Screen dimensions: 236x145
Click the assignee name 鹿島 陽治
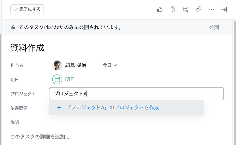point(76,65)
